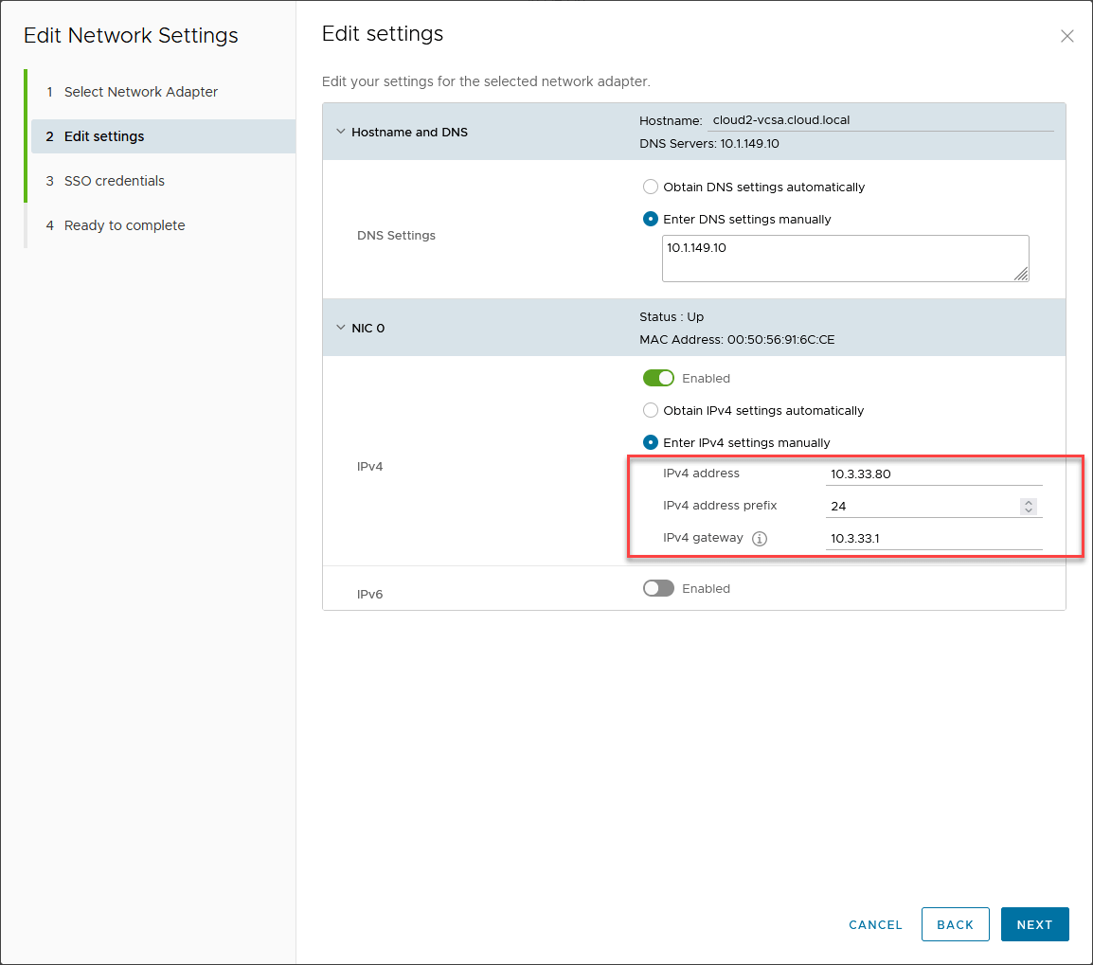Click CANCEL to abort the wizard
The height and width of the screenshot is (965, 1093).
pos(875,924)
